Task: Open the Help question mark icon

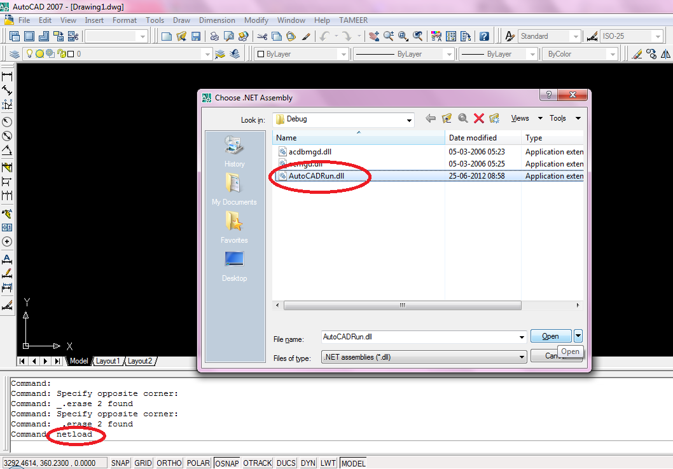Action: pos(484,36)
